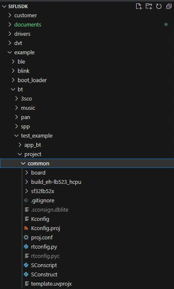Open the rtconfig.py Python file

click(44, 247)
